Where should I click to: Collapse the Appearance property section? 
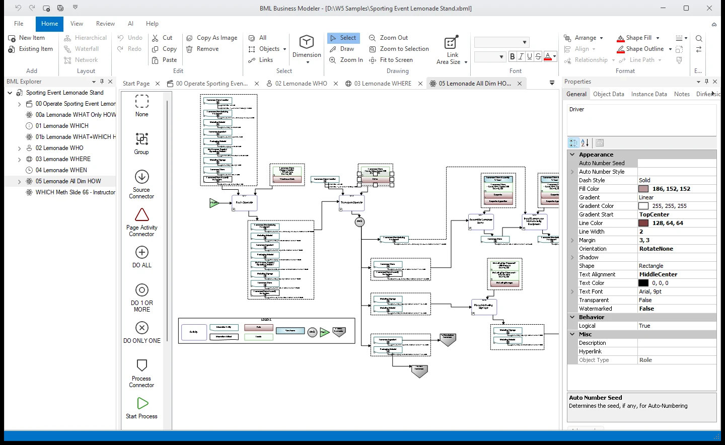[x=572, y=155]
